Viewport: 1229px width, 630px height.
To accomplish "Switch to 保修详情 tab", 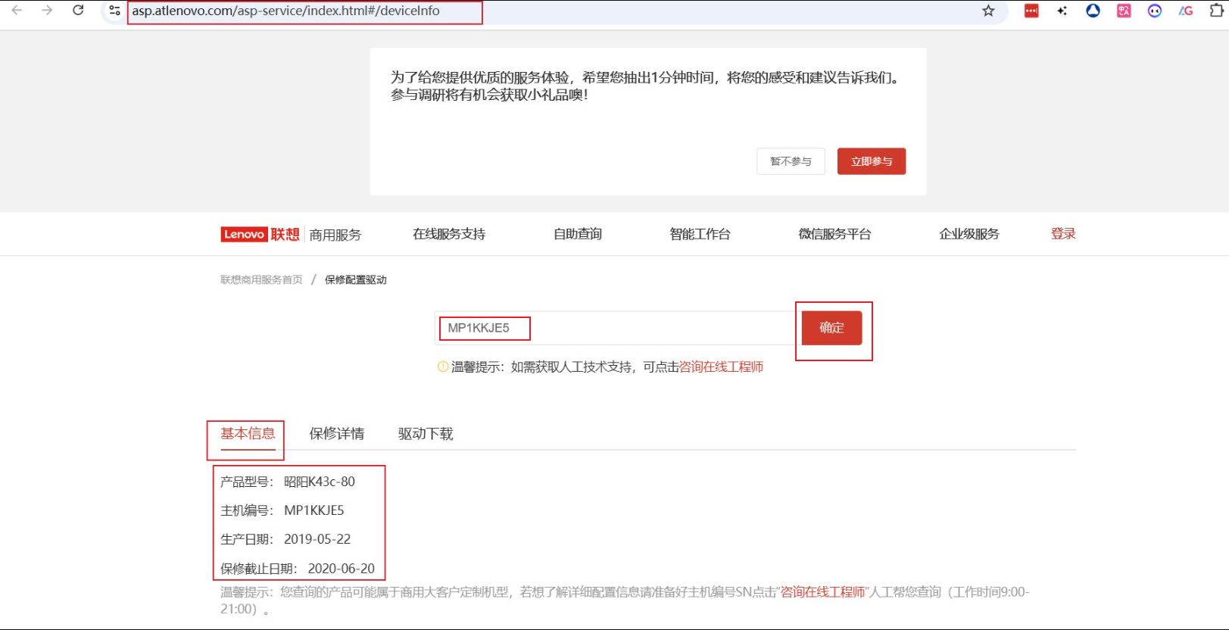I will (x=336, y=434).
